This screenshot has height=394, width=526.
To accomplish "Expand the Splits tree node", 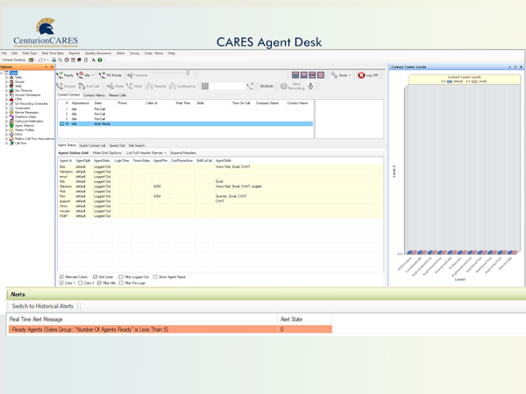I will [x=6, y=77].
